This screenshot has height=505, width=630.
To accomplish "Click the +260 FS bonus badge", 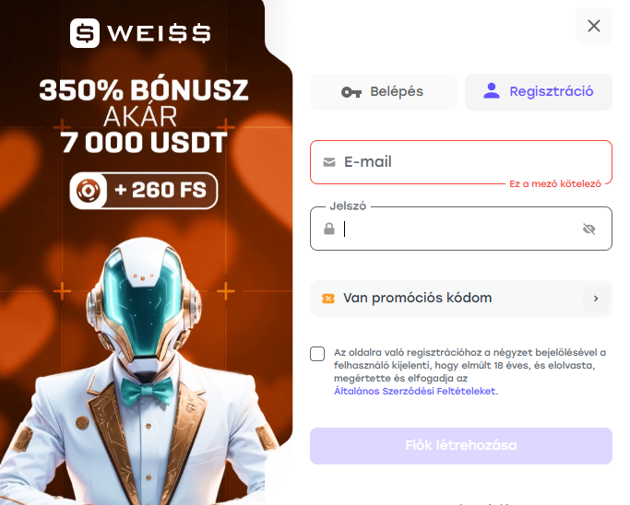I will point(144,190).
